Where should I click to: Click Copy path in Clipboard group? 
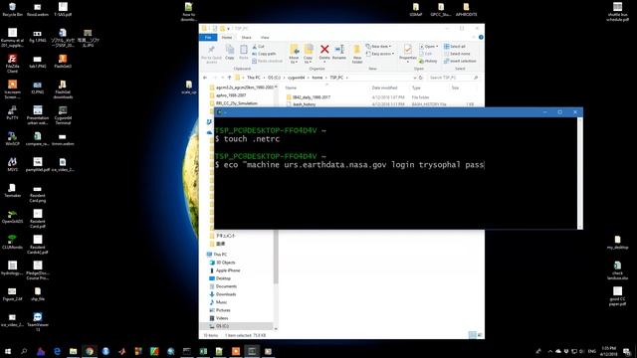(264, 54)
